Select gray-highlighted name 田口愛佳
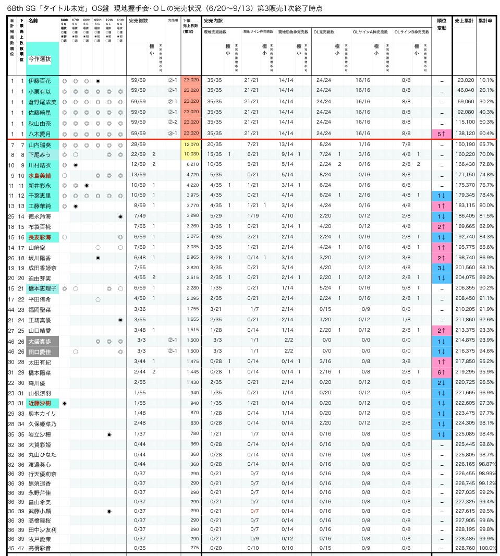Screen dimensions: 500x556 [43, 352]
